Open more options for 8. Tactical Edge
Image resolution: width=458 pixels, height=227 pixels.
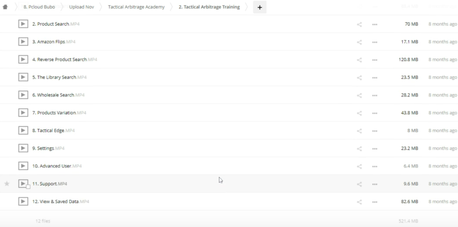[x=375, y=131]
